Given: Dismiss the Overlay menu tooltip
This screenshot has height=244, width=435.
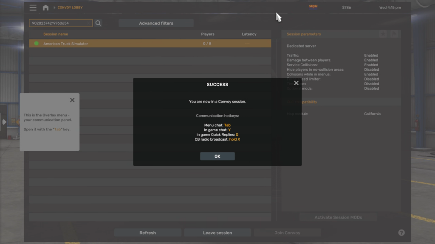Looking at the screenshot, I should click(72, 100).
